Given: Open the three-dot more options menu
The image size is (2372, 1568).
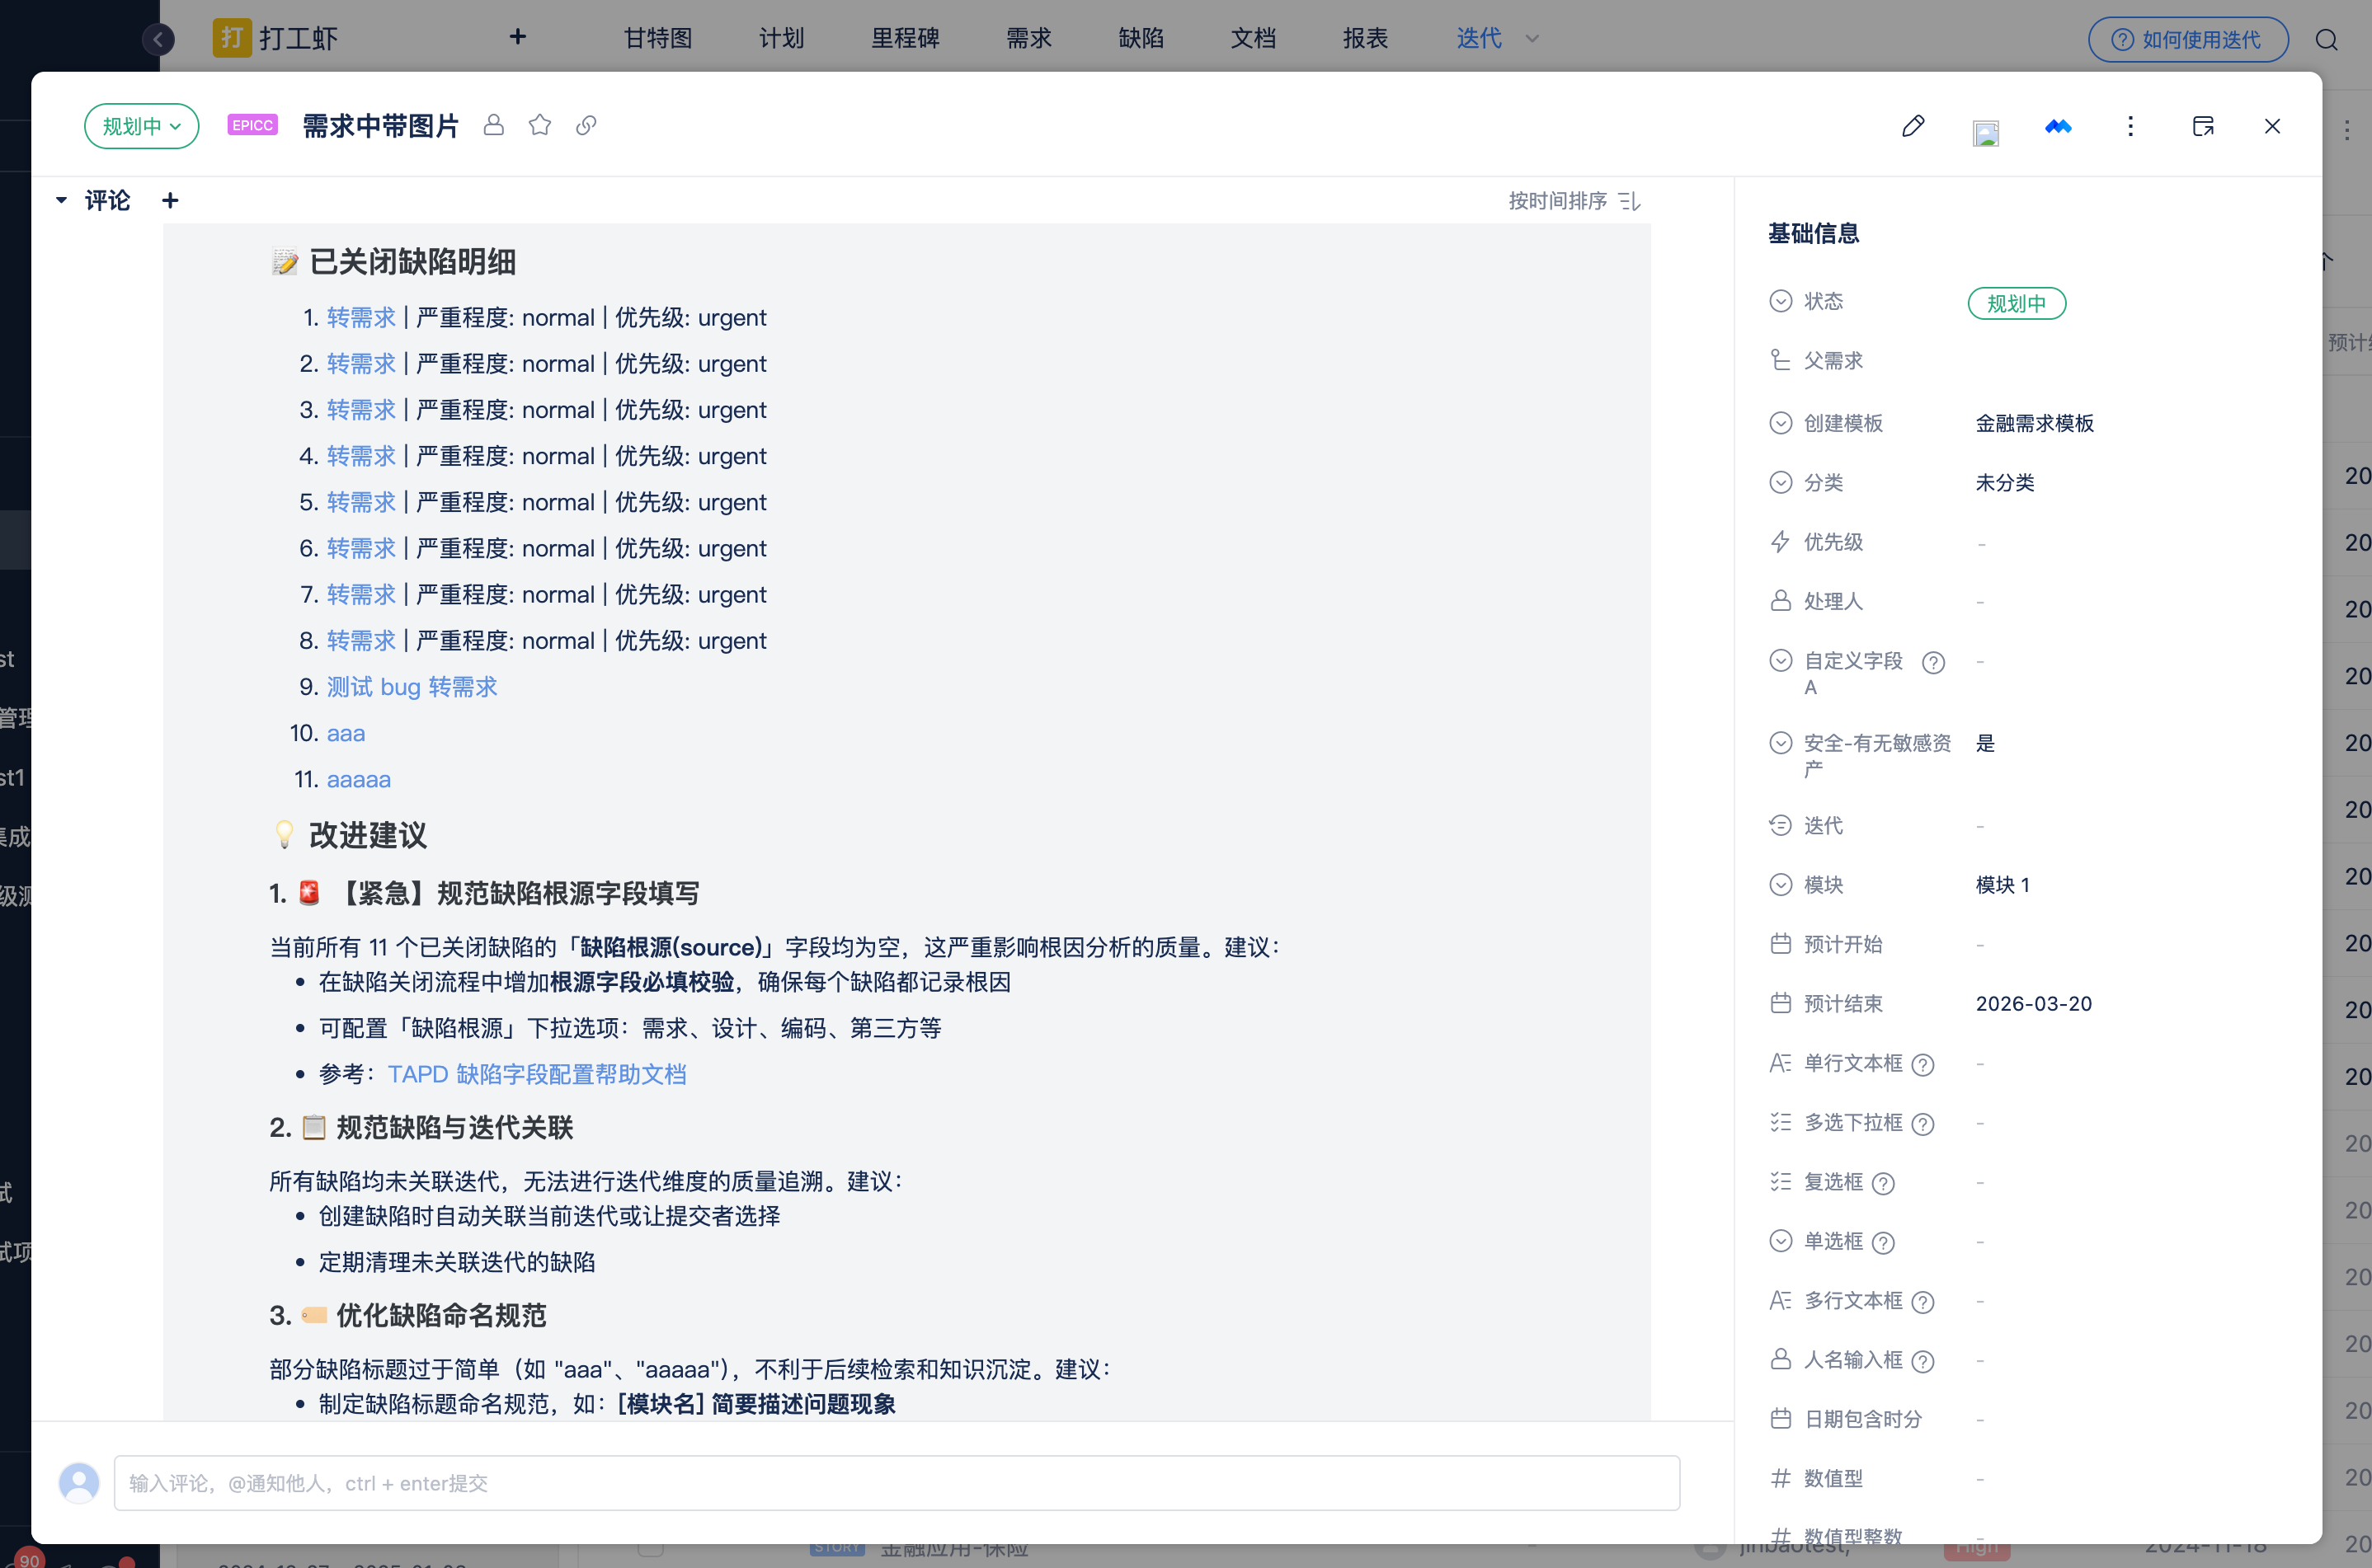Looking at the screenshot, I should [2130, 126].
